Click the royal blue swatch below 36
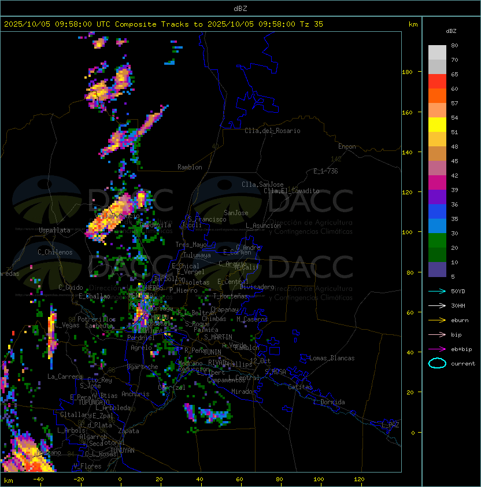 click(437, 211)
